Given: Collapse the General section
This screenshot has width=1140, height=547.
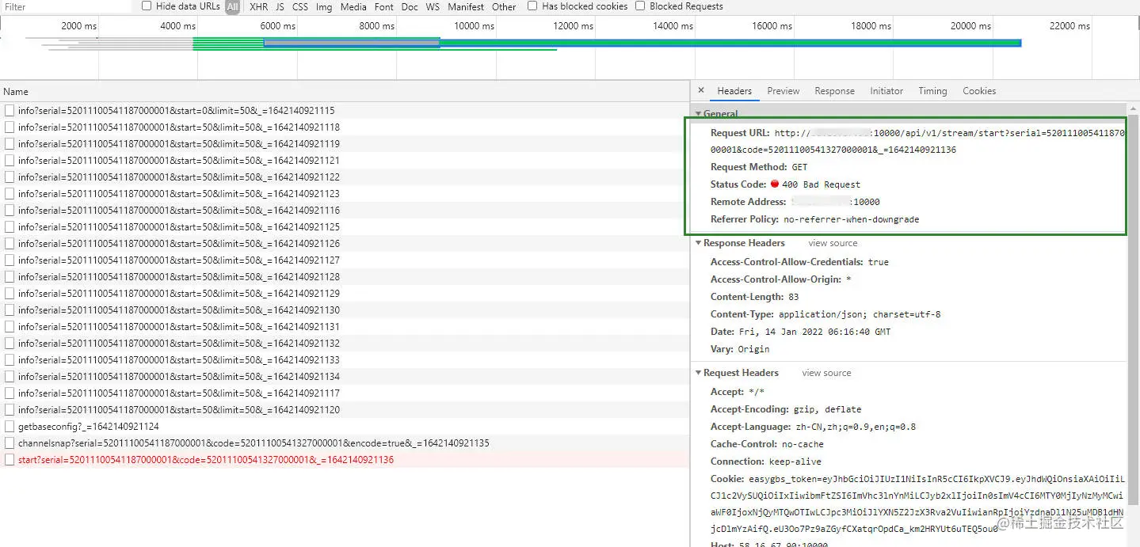Looking at the screenshot, I should [699, 114].
